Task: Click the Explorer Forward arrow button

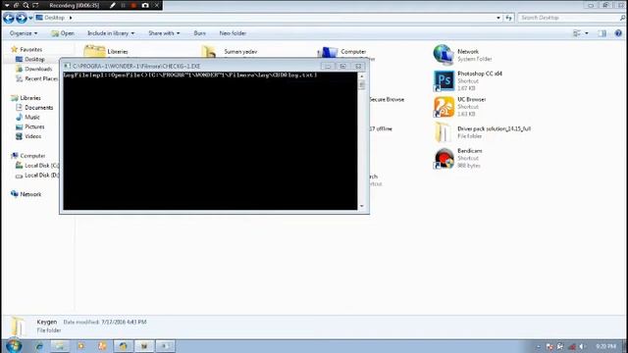Action: tap(22, 18)
